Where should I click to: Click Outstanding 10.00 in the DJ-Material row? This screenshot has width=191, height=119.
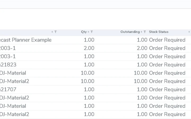click(x=141, y=73)
